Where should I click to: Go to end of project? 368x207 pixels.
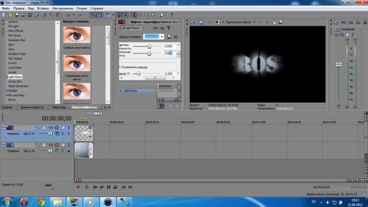pos(130,187)
